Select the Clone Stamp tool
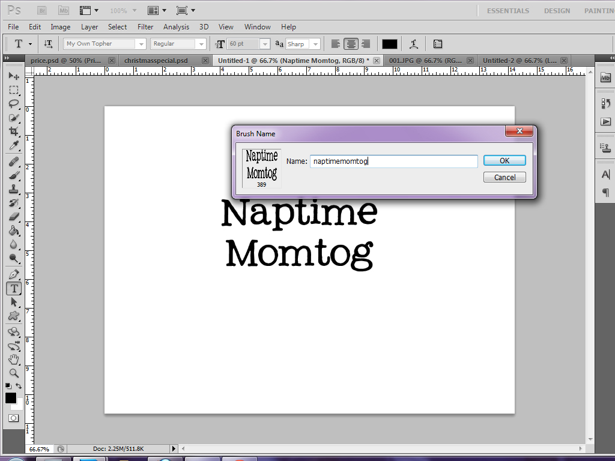 (14, 189)
